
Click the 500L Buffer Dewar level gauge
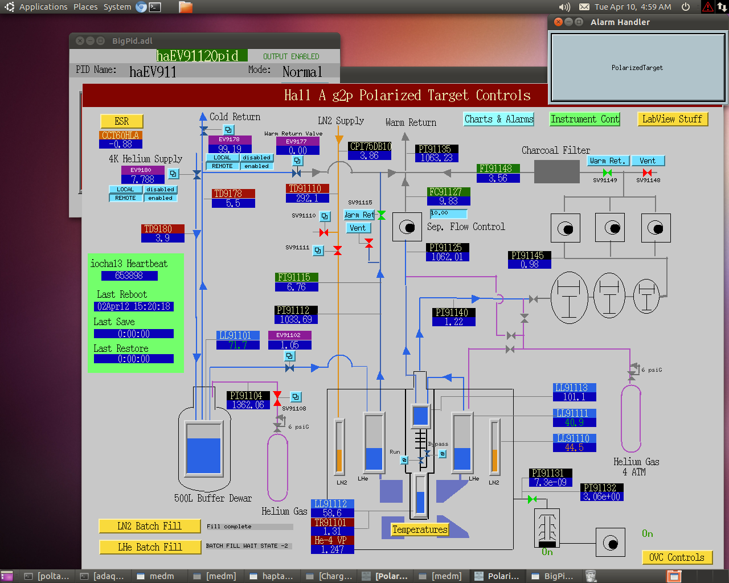pos(203,447)
